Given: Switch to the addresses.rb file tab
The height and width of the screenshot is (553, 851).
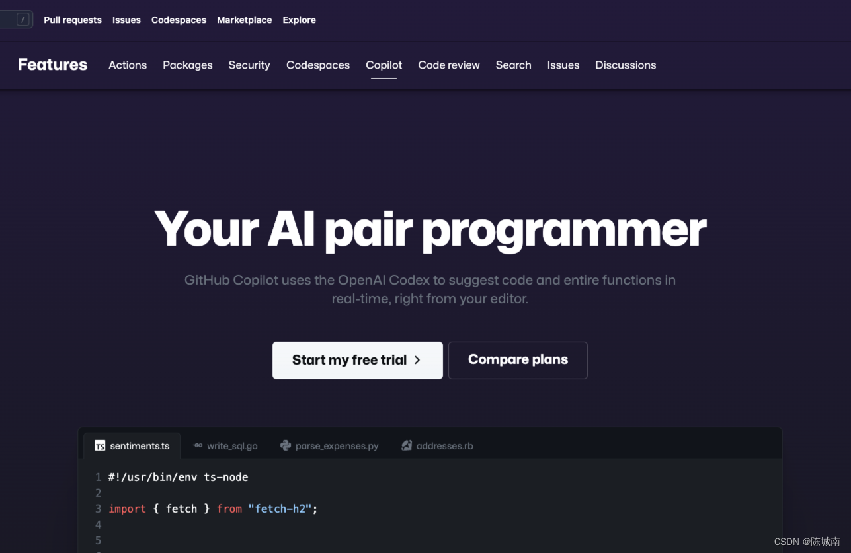Looking at the screenshot, I should tap(437, 446).
